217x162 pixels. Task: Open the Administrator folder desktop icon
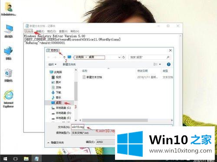[8, 9]
